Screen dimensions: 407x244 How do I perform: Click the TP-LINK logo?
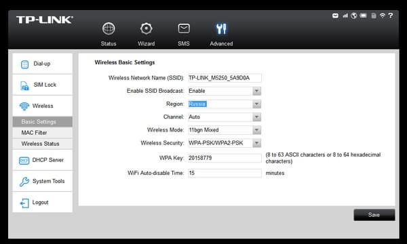(x=45, y=20)
